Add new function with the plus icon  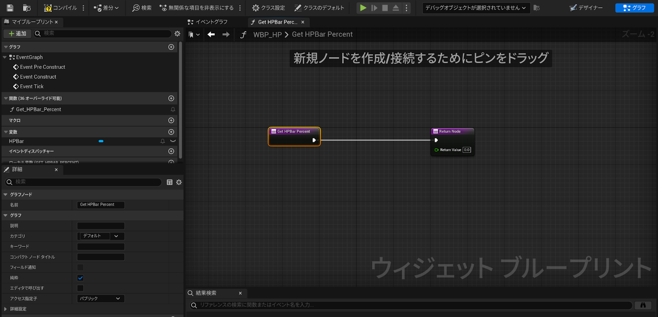(x=171, y=98)
